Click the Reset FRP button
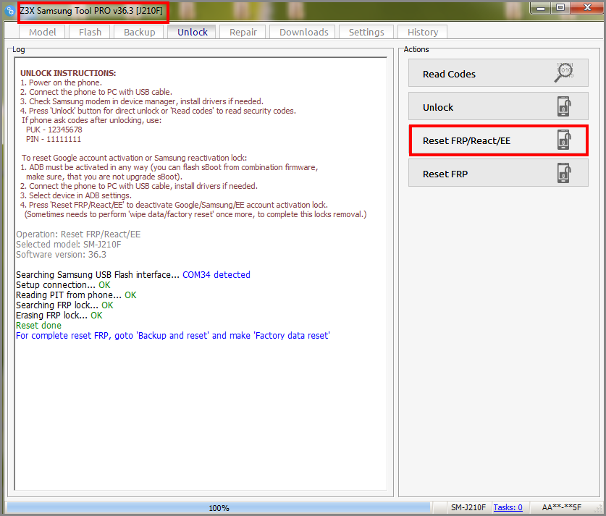 pyautogui.click(x=498, y=173)
